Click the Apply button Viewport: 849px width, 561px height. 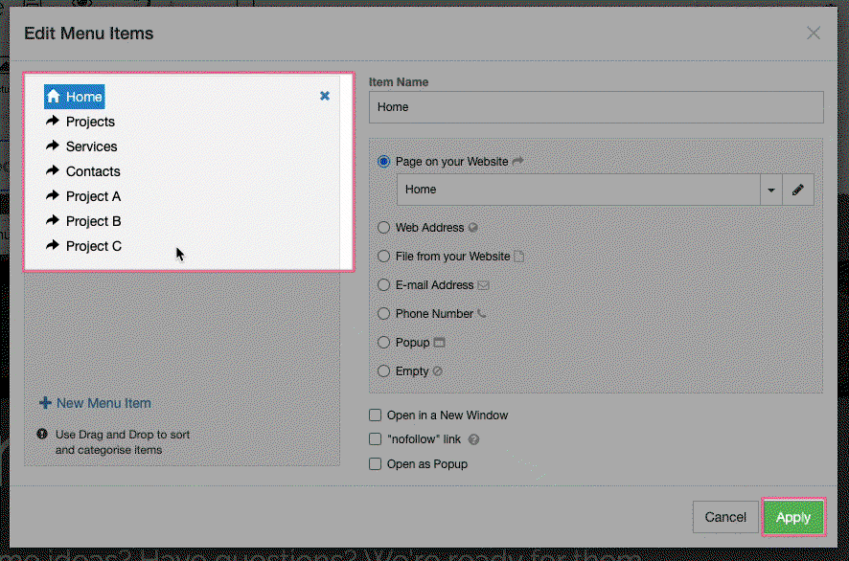793,517
